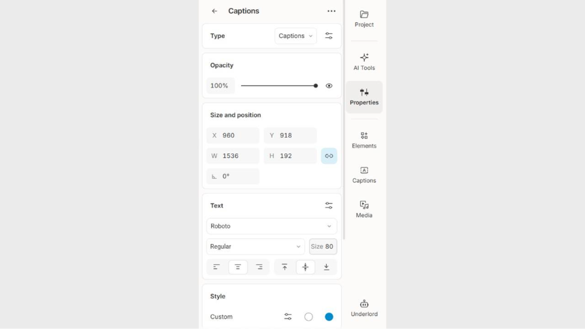Open custom style settings sliders icon

[x=288, y=317]
